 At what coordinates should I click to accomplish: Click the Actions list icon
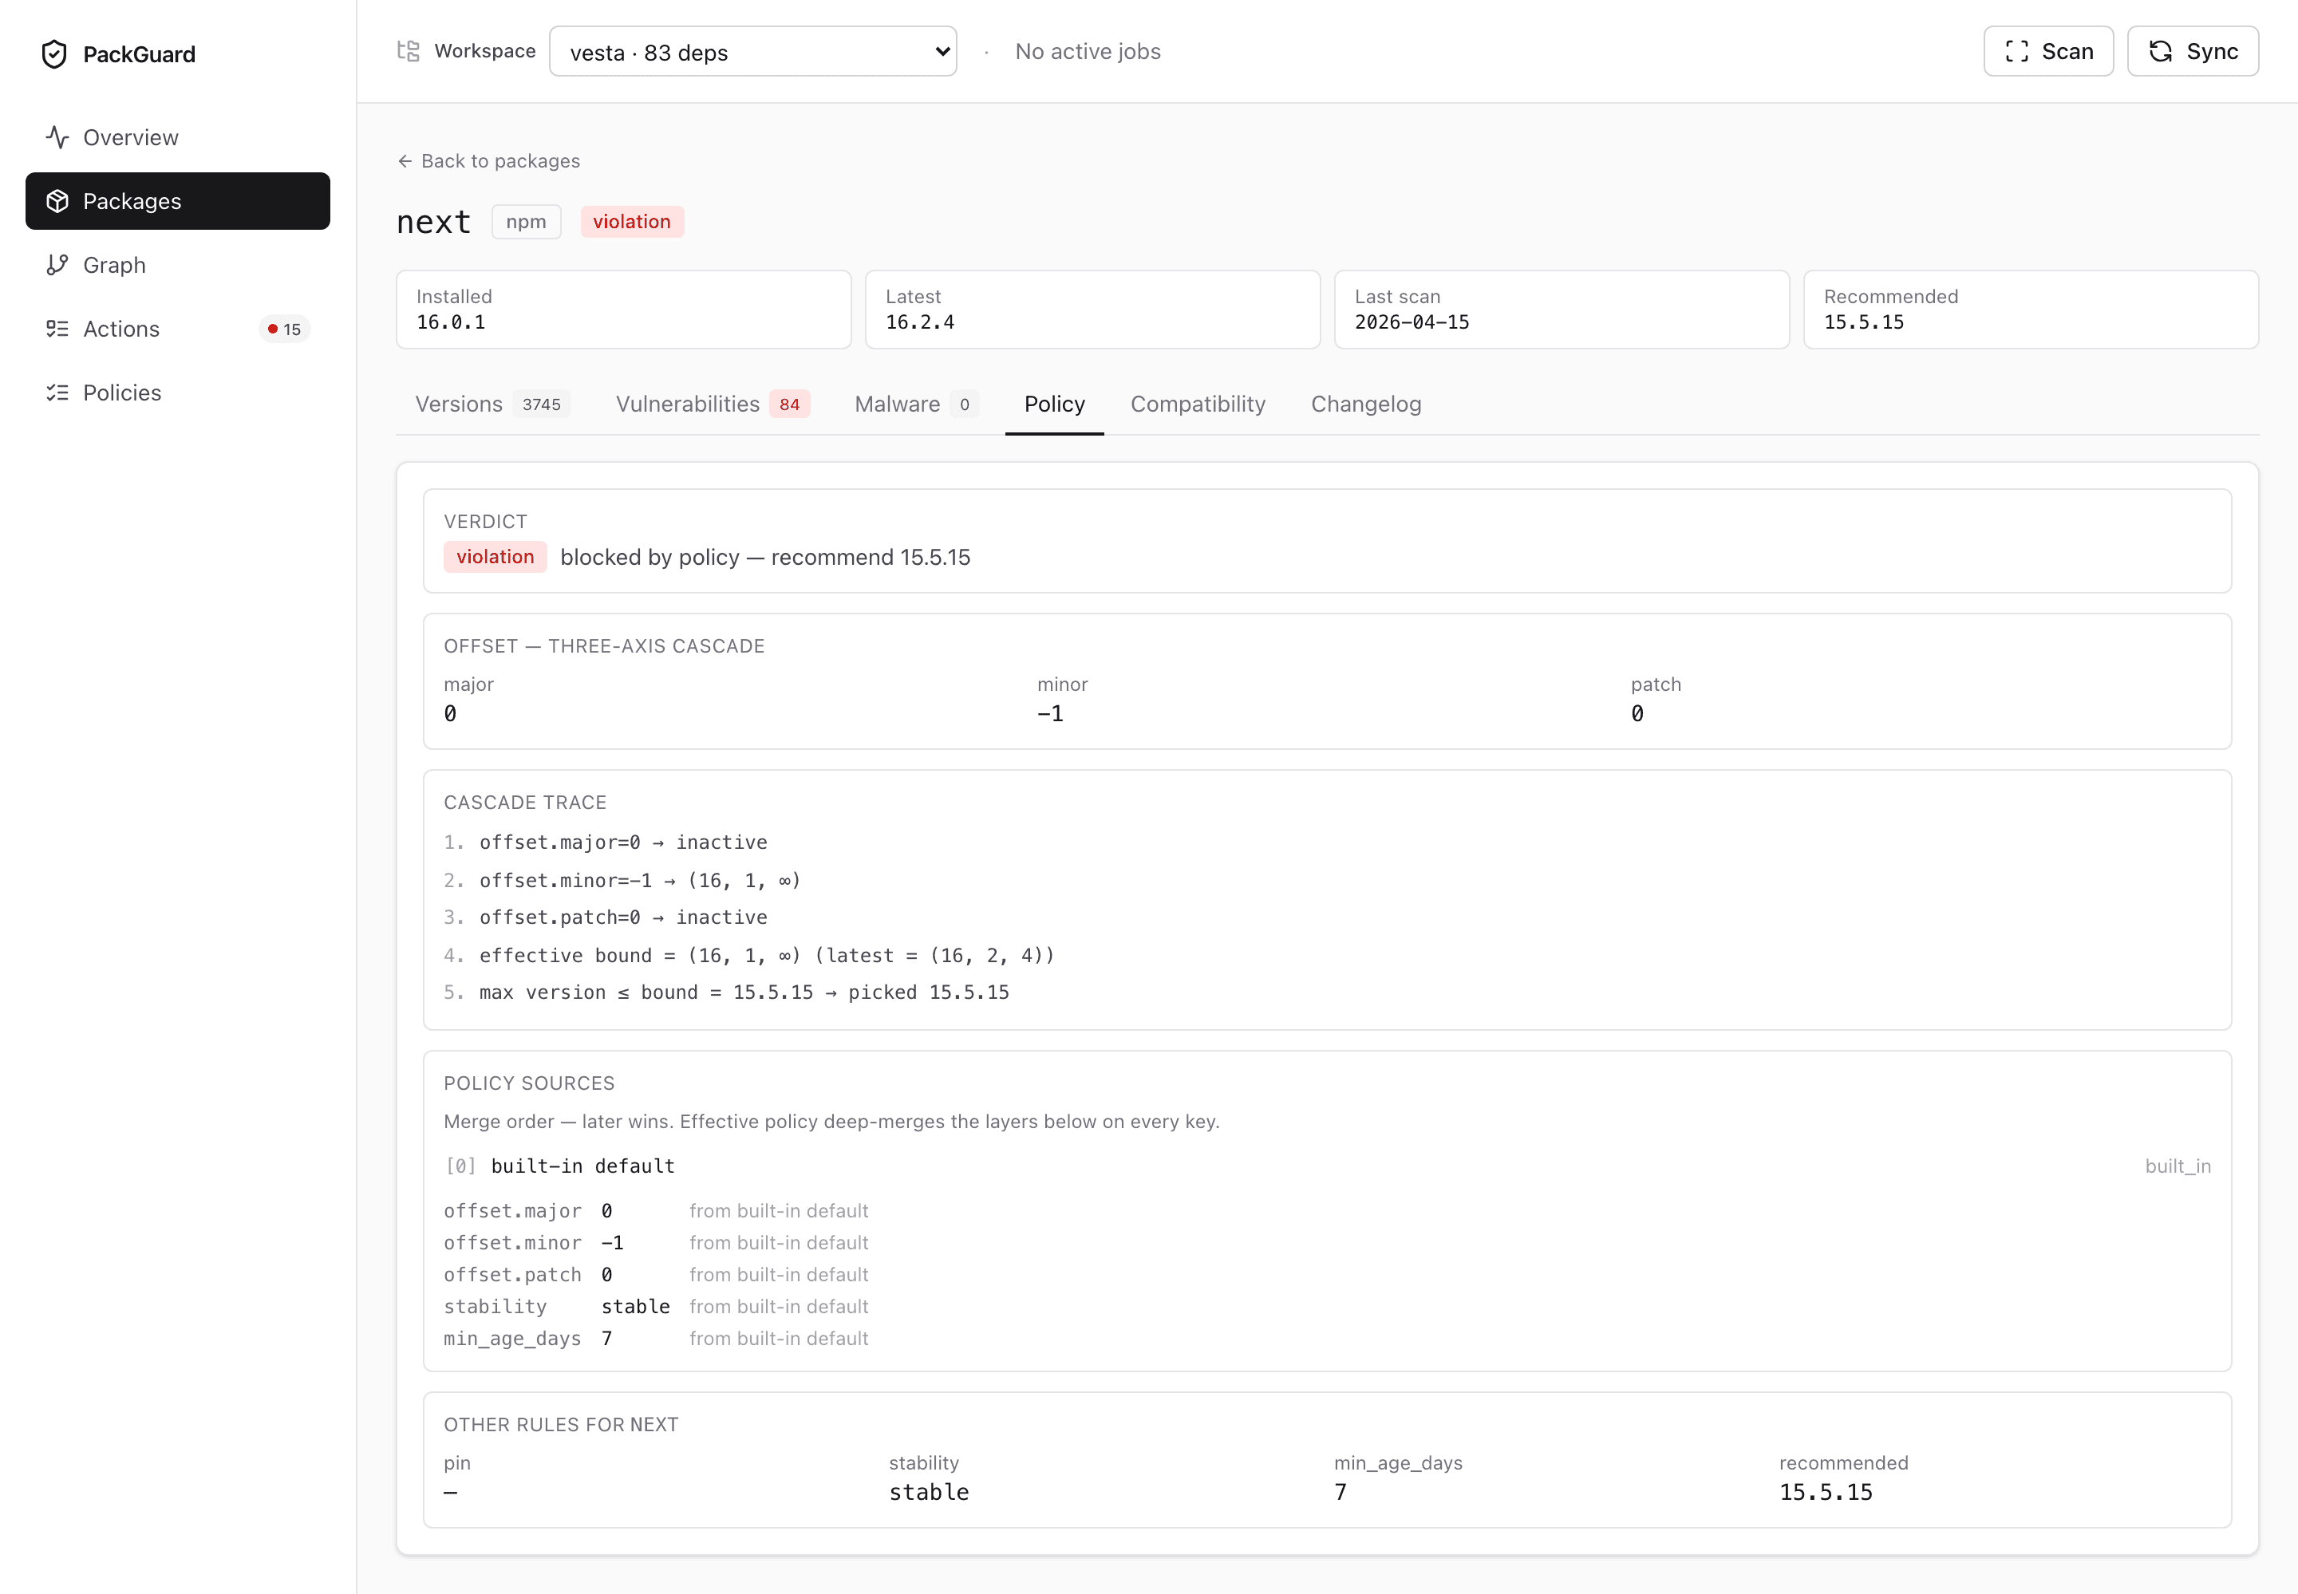click(x=57, y=329)
